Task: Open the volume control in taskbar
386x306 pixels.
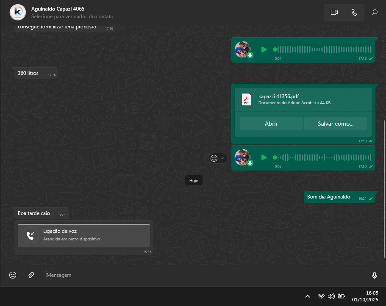Action: tap(331, 296)
